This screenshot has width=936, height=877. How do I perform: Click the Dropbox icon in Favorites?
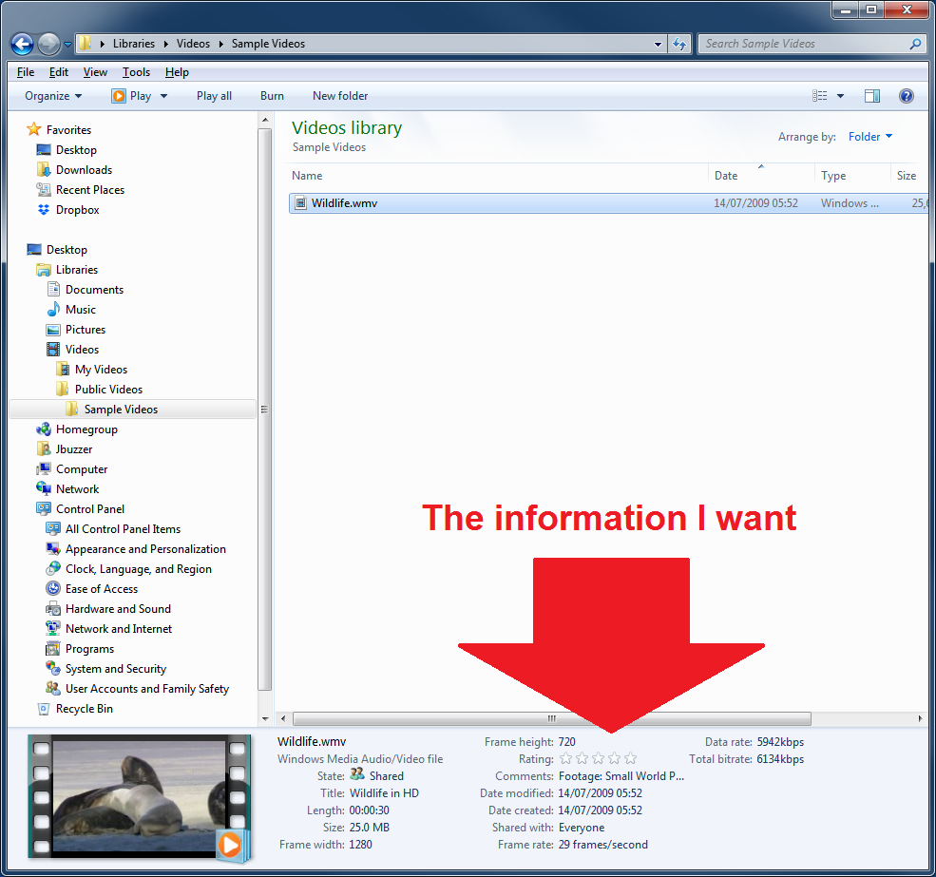tap(44, 210)
